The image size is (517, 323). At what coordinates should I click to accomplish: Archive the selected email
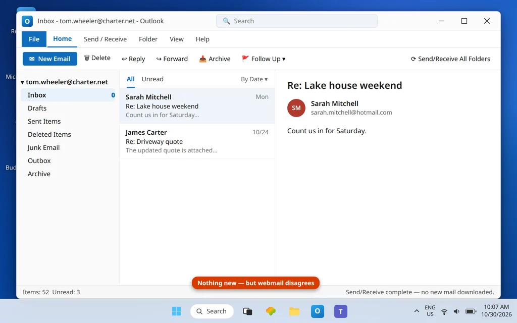coord(215,59)
